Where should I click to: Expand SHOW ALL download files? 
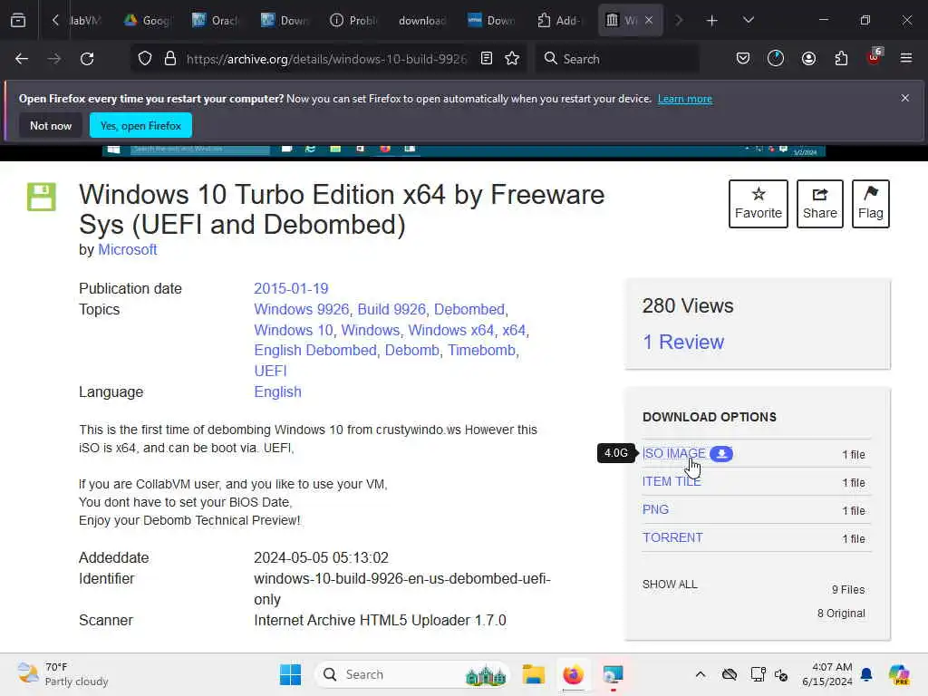(670, 585)
